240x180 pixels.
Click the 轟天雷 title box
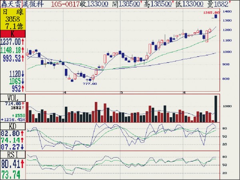11,4
